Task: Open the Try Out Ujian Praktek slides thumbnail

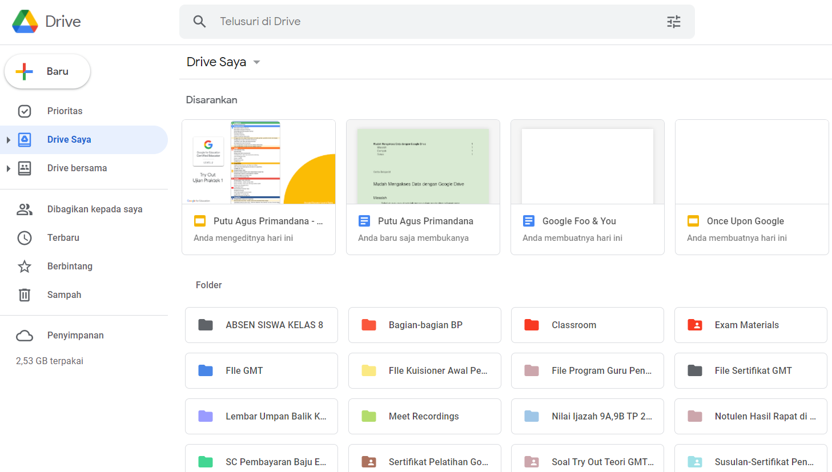Action: click(x=259, y=162)
